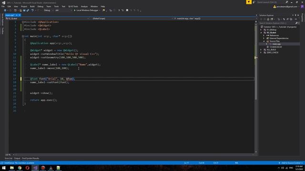Open the Window menu
Screen dimensions: 305x171
(x=94, y=6)
